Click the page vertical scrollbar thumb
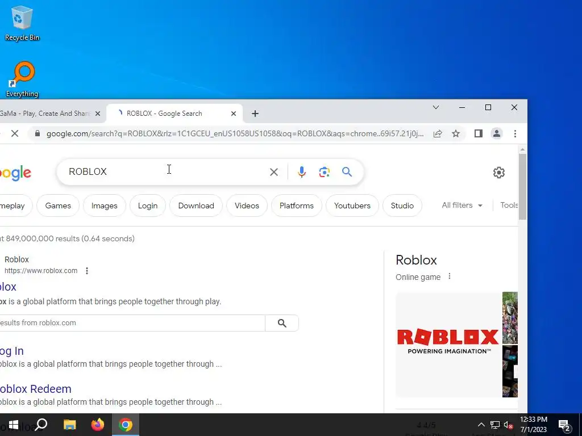Image resolution: width=582 pixels, height=436 pixels. (522, 186)
